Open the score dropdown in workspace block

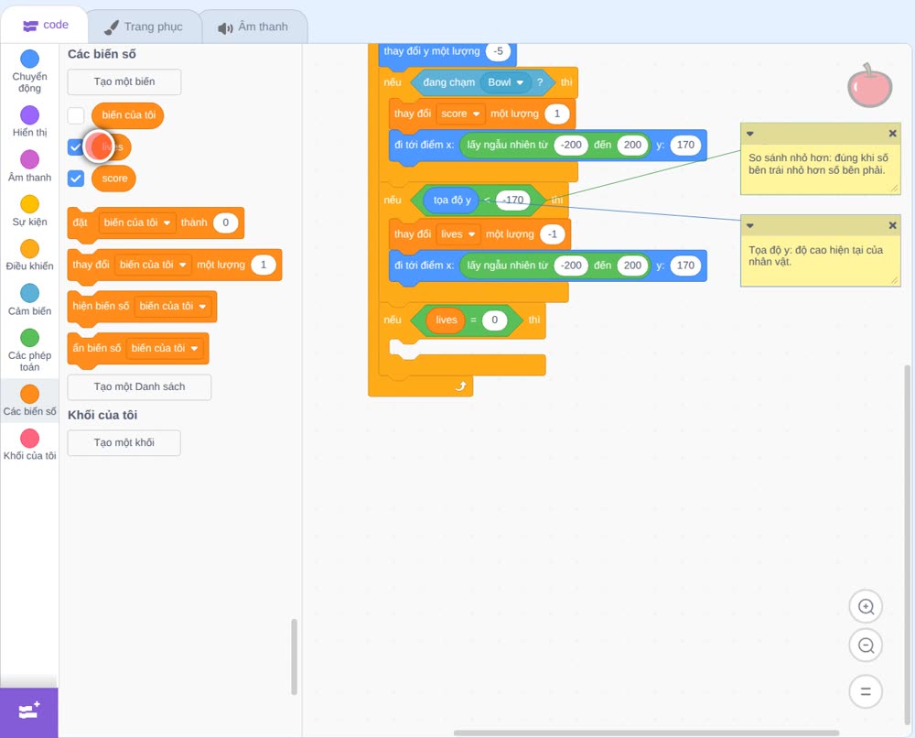pos(460,114)
